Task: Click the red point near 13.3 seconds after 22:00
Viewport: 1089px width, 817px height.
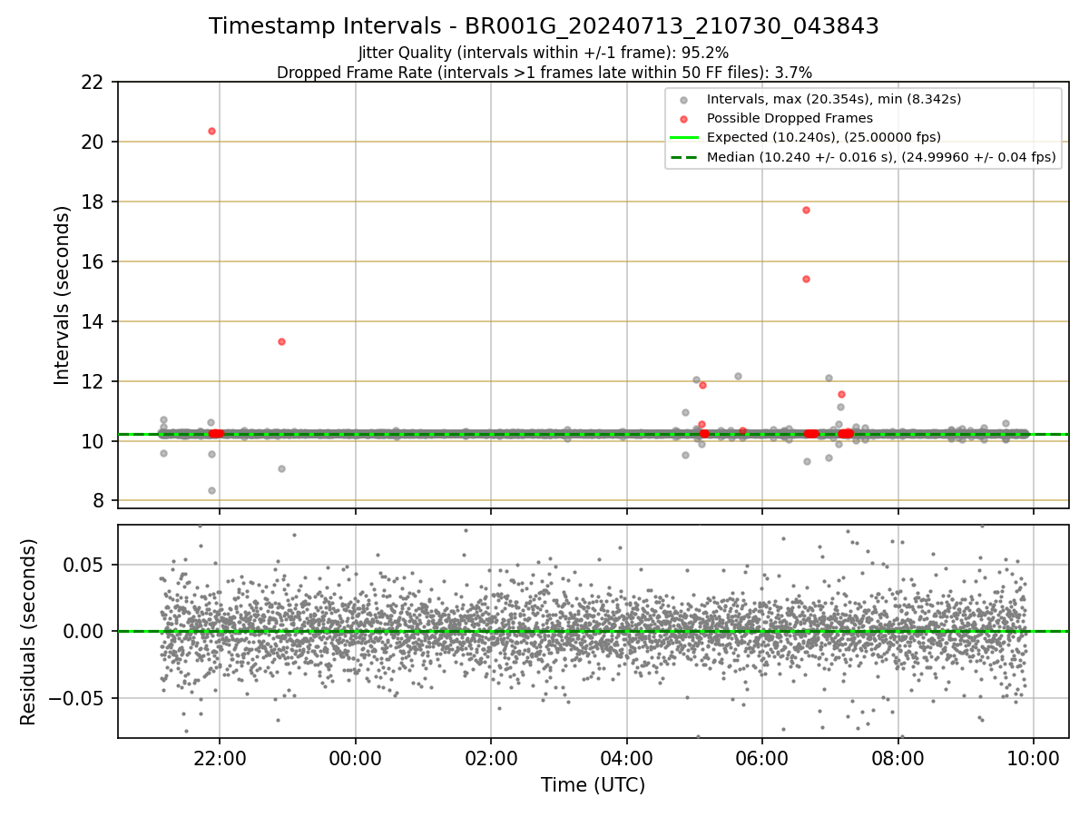Action: coord(281,341)
